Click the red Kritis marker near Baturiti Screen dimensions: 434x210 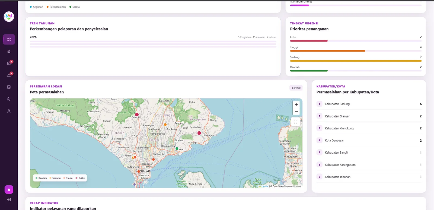[x=137, y=114]
